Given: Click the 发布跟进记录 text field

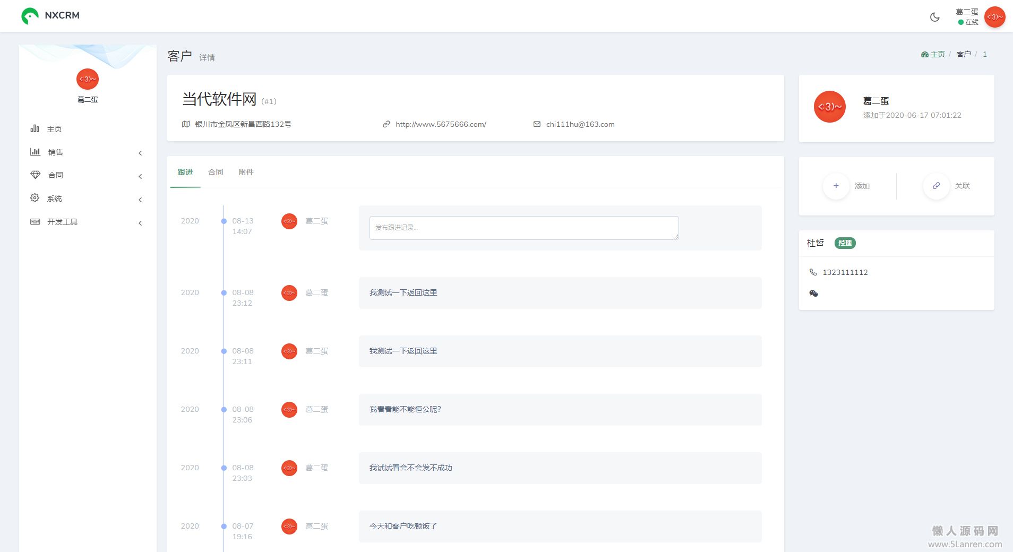Looking at the screenshot, I should pos(523,228).
